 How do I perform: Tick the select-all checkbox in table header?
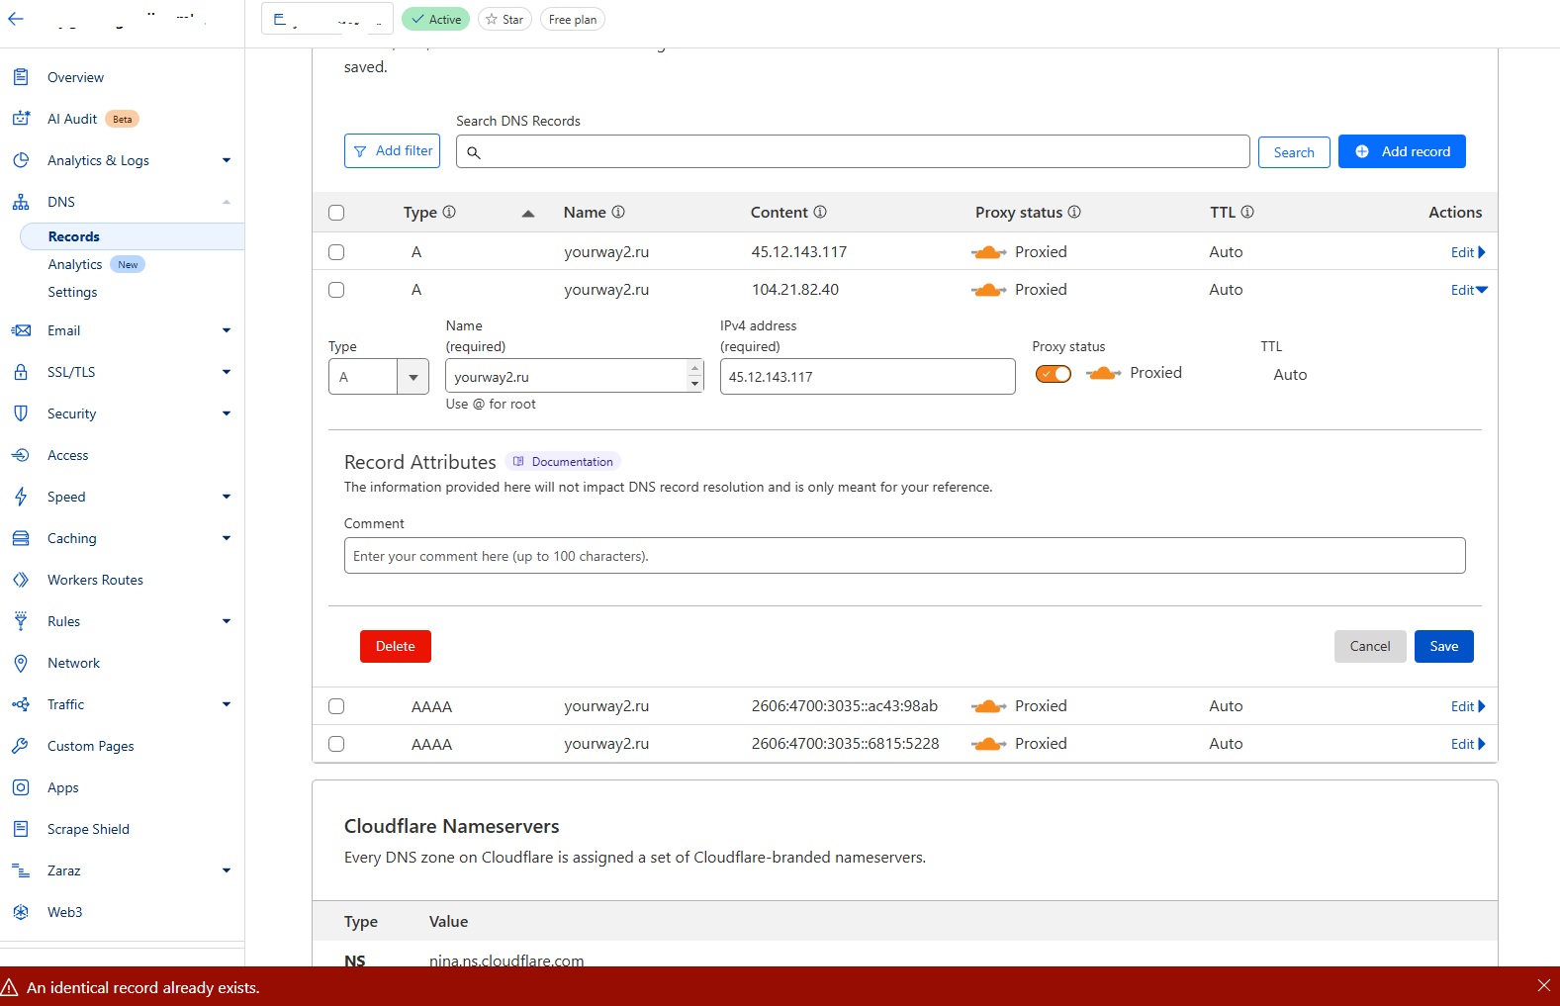(x=336, y=213)
